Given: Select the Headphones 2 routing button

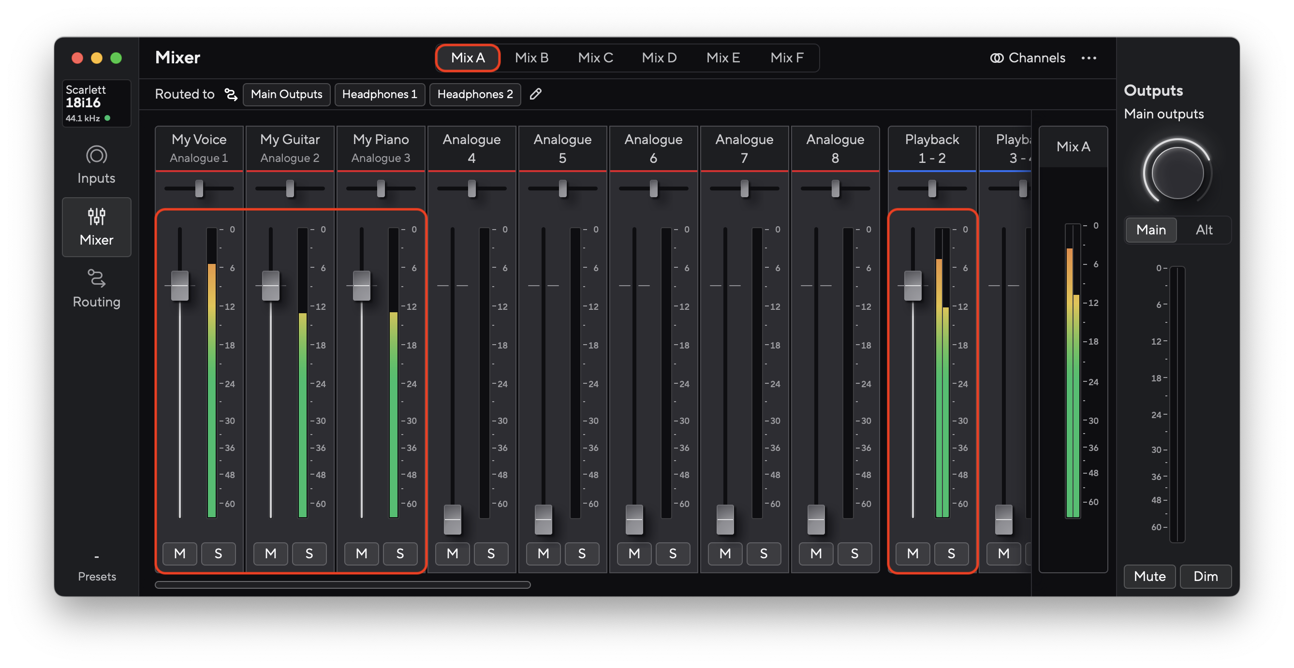Looking at the screenshot, I should [x=474, y=94].
